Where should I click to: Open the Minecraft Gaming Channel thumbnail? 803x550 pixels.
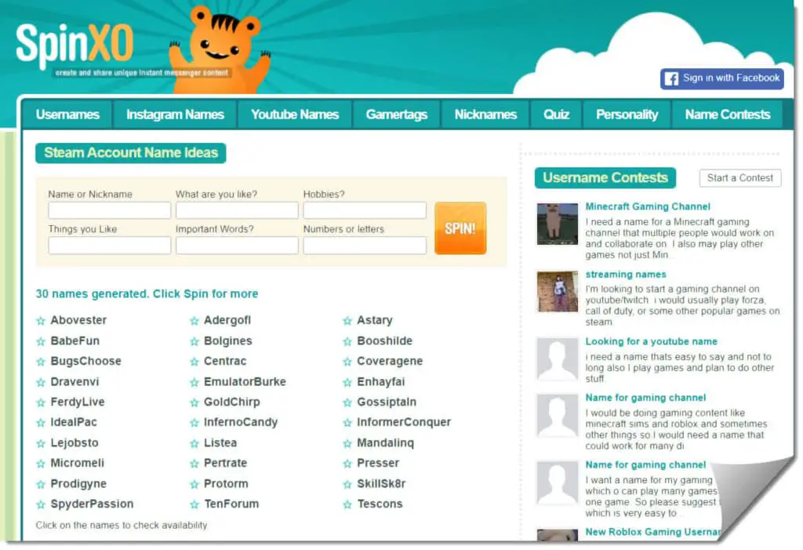(557, 224)
